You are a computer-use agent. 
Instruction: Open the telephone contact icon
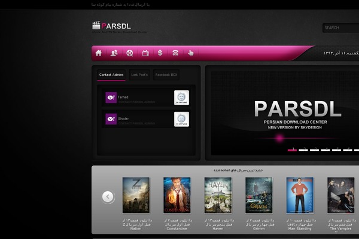point(175,53)
